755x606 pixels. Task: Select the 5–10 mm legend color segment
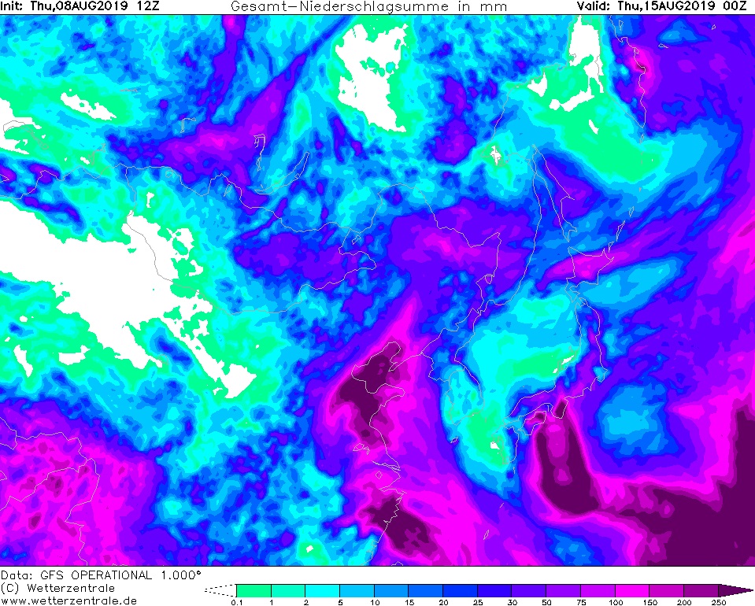357,590
